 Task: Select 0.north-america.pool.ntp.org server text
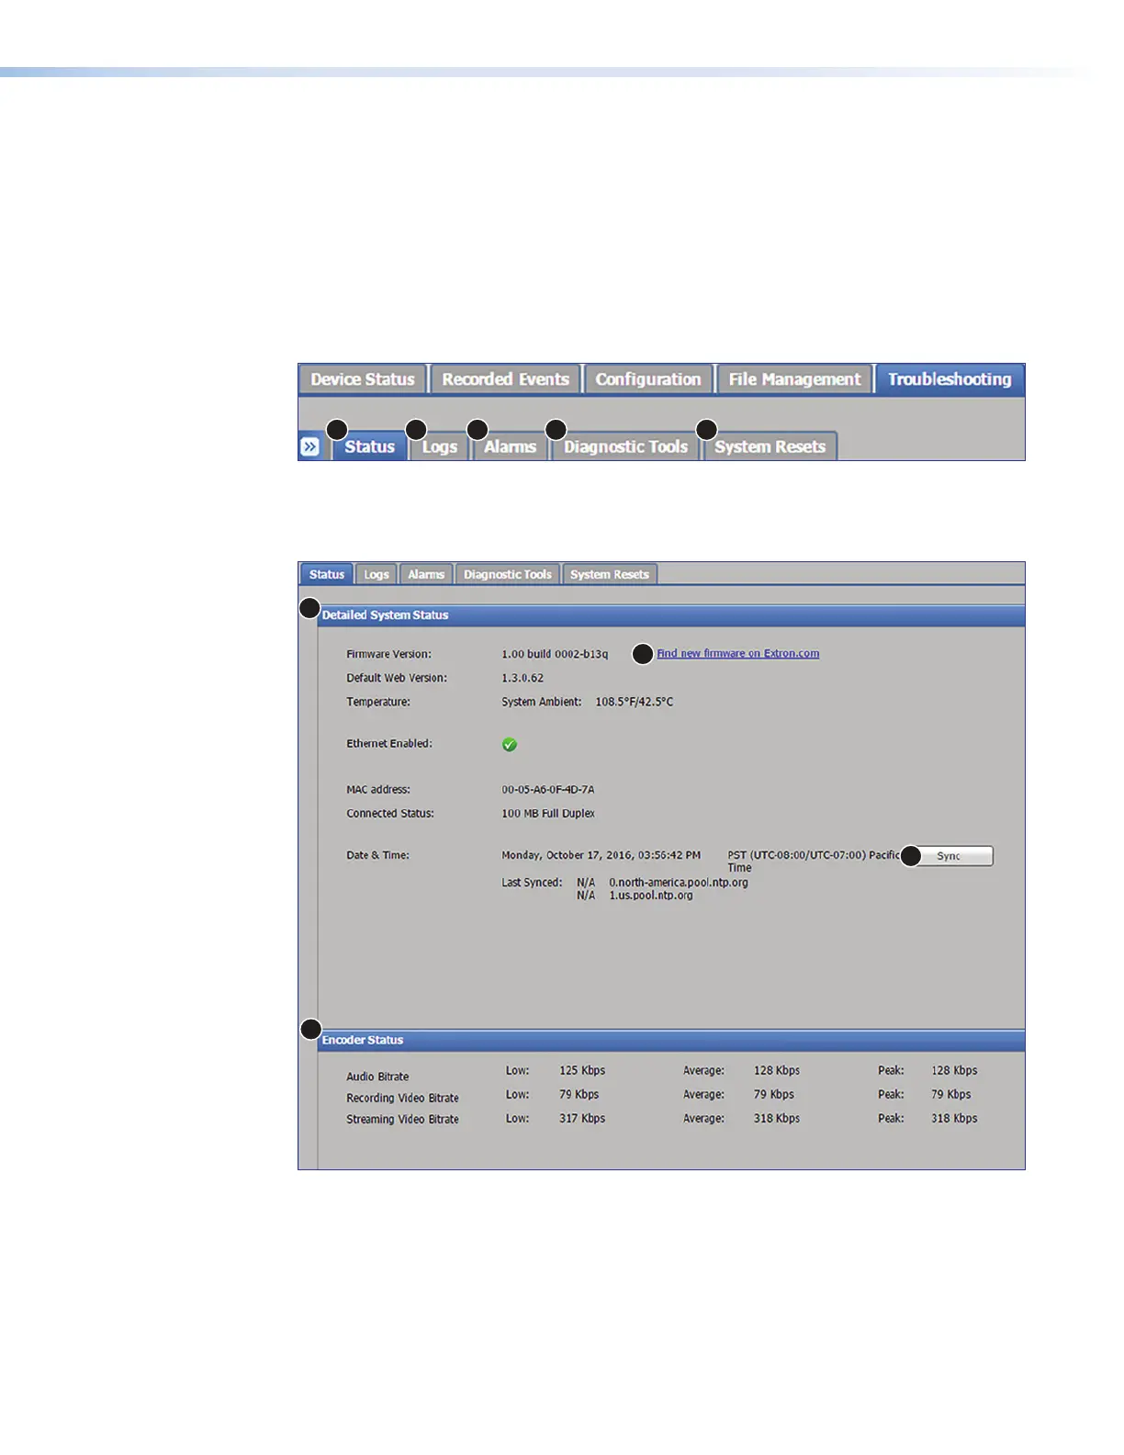pyautogui.click(x=679, y=883)
